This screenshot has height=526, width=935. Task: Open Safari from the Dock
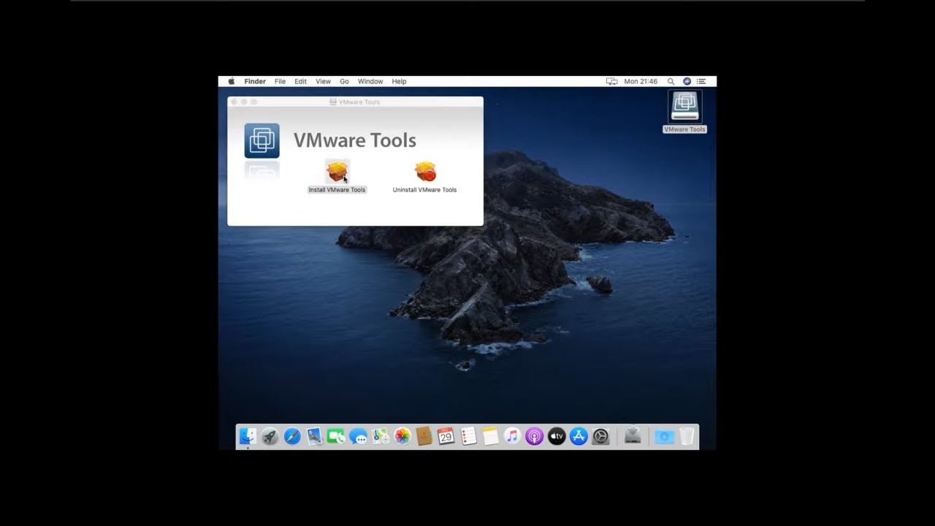(292, 436)
